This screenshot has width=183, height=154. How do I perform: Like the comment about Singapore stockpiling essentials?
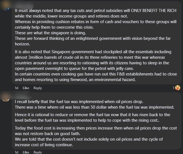click(26, 88)
